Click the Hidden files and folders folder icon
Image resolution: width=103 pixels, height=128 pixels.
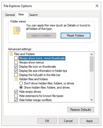click(x=16, y=79)
